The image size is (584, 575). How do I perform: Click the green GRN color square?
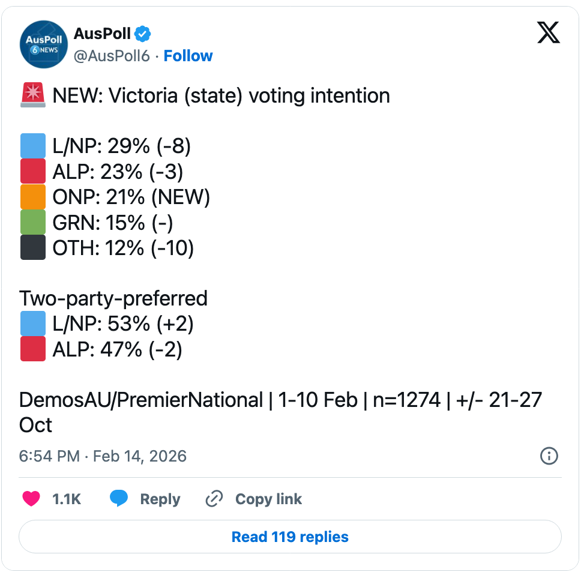[33, 222]
